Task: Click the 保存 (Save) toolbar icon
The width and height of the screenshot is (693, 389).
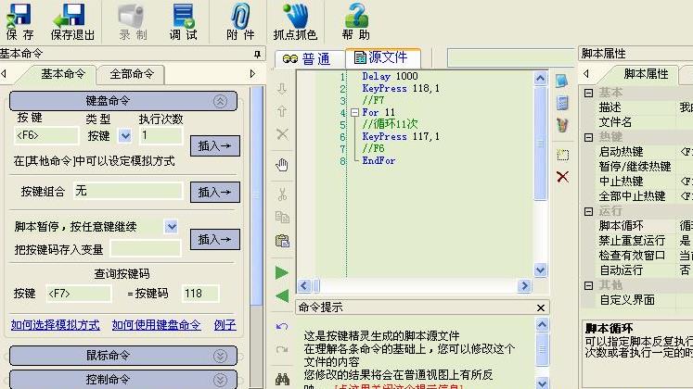Action: 19,21
